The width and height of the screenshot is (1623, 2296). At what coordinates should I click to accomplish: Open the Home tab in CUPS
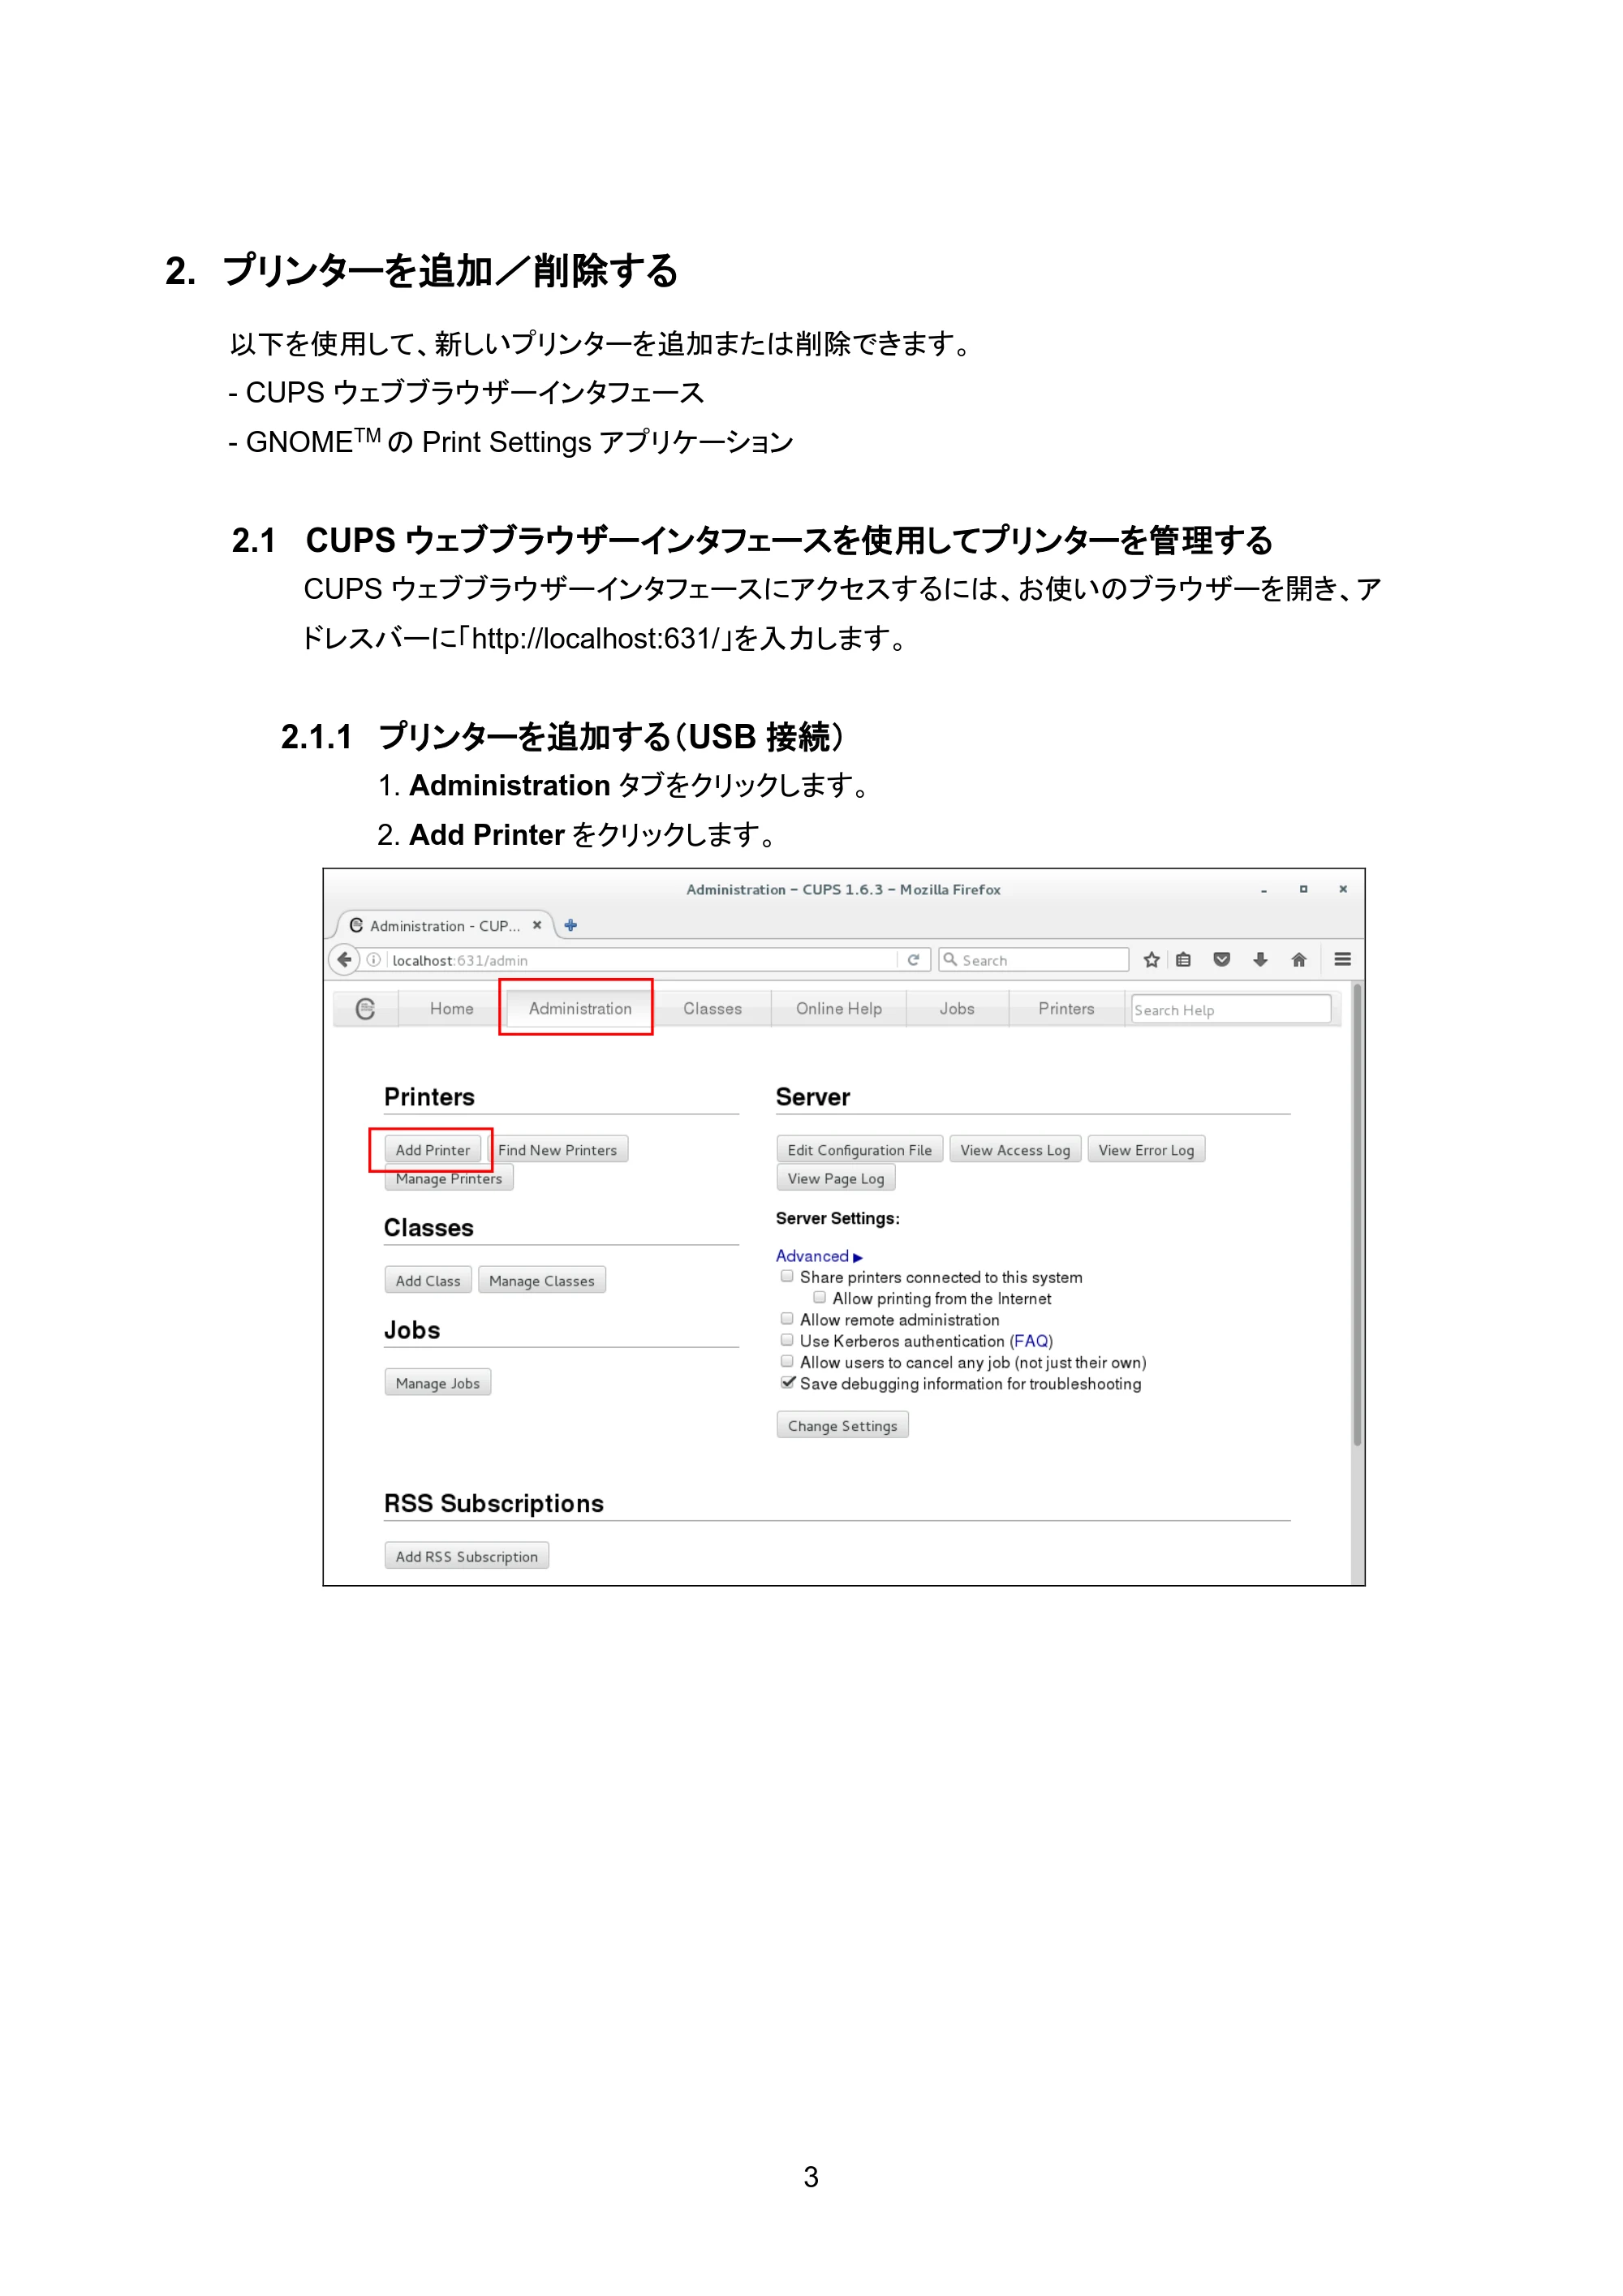point(451,1009)
